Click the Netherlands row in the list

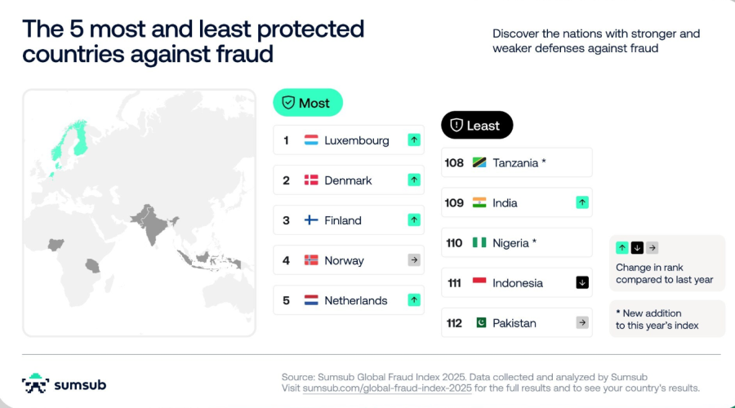(x=349, y=300)
